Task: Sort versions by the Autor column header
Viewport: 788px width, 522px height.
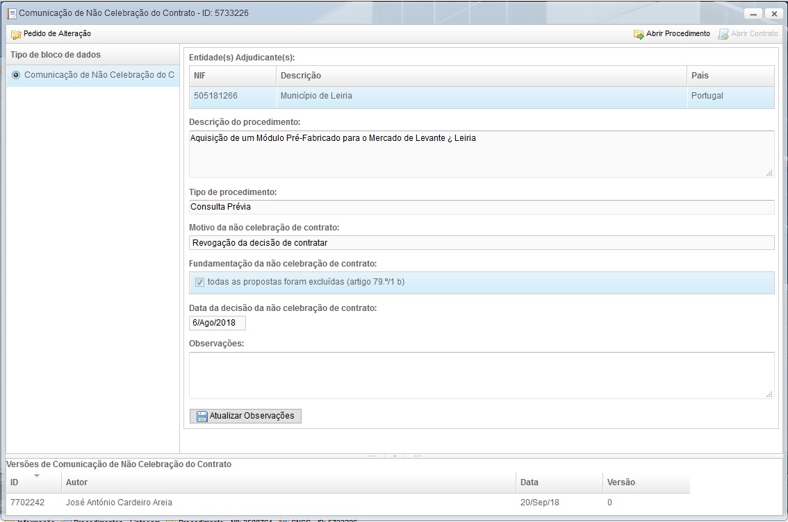Action: click(x=76, y=482)
